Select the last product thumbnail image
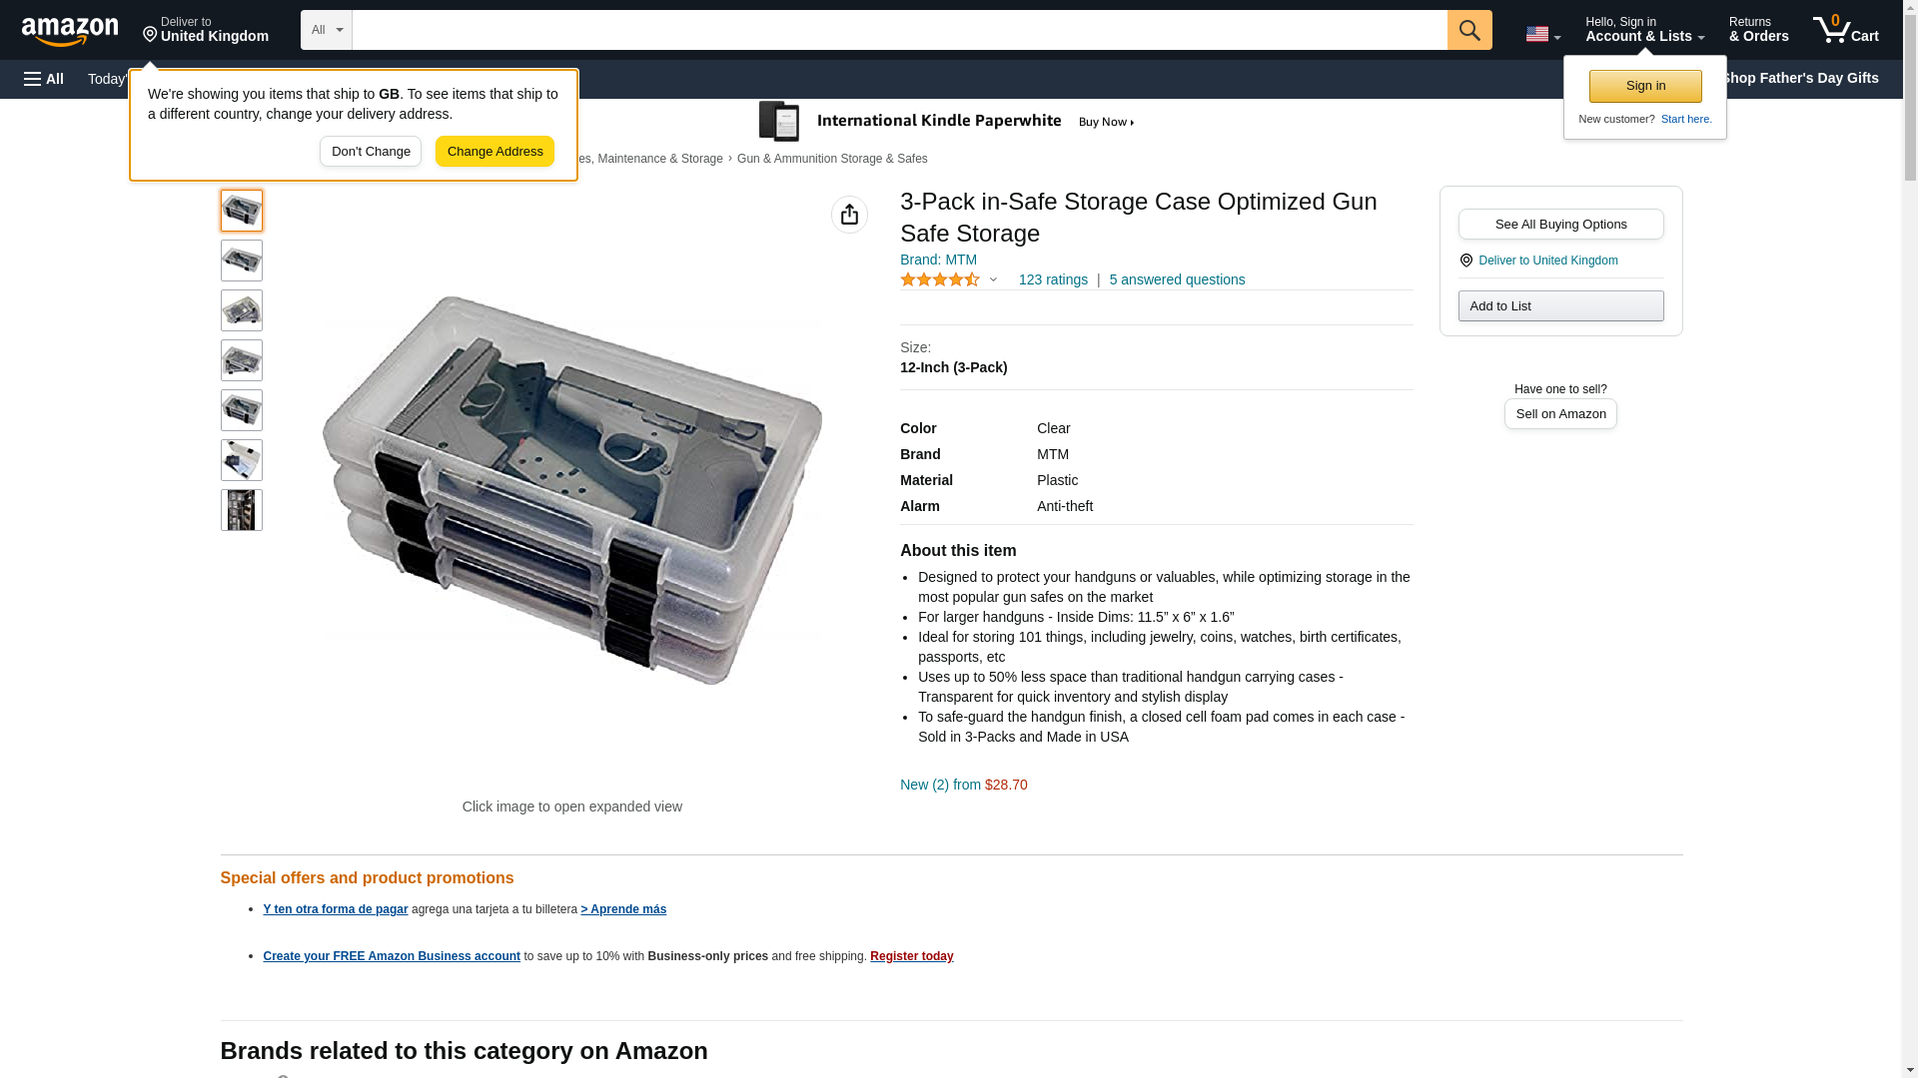 [x=241, y=510]
